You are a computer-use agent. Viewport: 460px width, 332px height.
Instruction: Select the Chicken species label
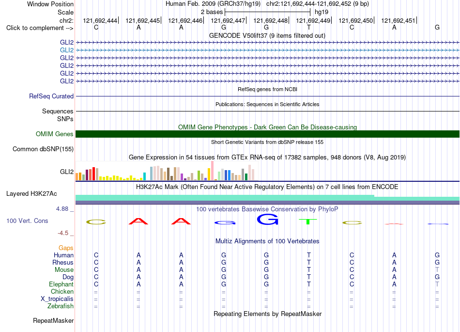point(62,291)
